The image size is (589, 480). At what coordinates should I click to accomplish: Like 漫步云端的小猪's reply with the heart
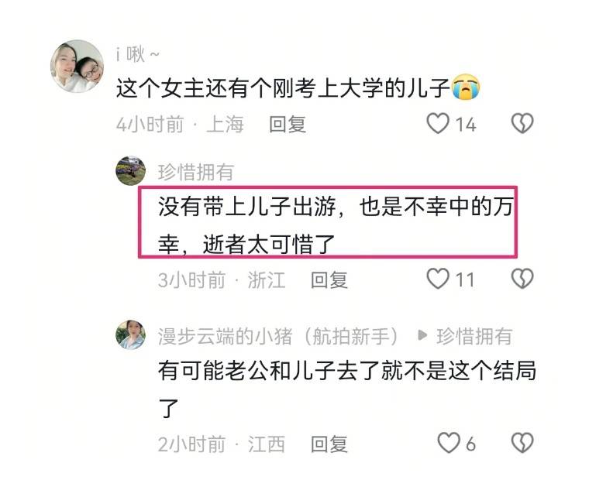(x=449, y=443)
